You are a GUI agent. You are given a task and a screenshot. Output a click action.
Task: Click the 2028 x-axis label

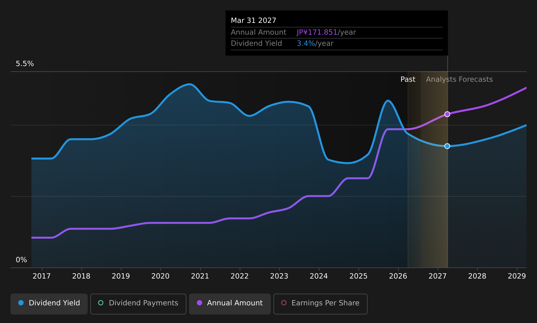[477, 276]
